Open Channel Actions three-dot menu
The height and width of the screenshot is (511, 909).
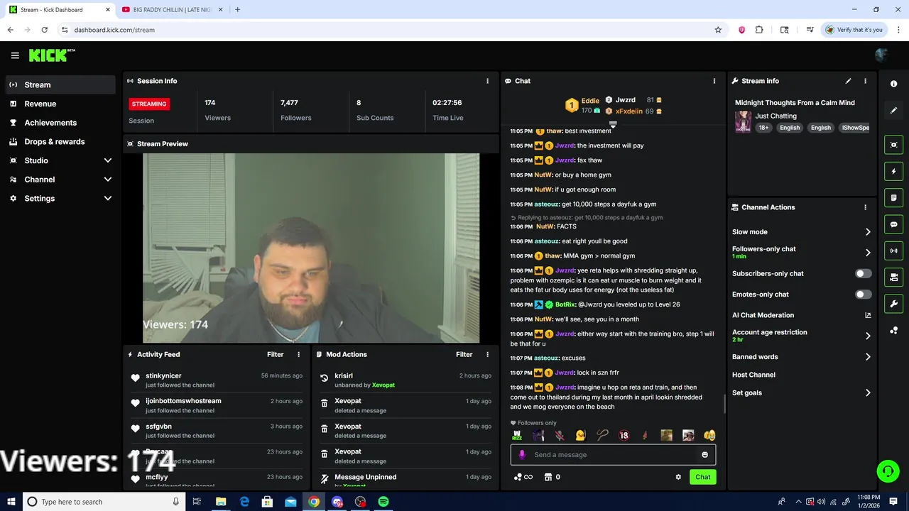pyautogui.click(x=865, y=207)
